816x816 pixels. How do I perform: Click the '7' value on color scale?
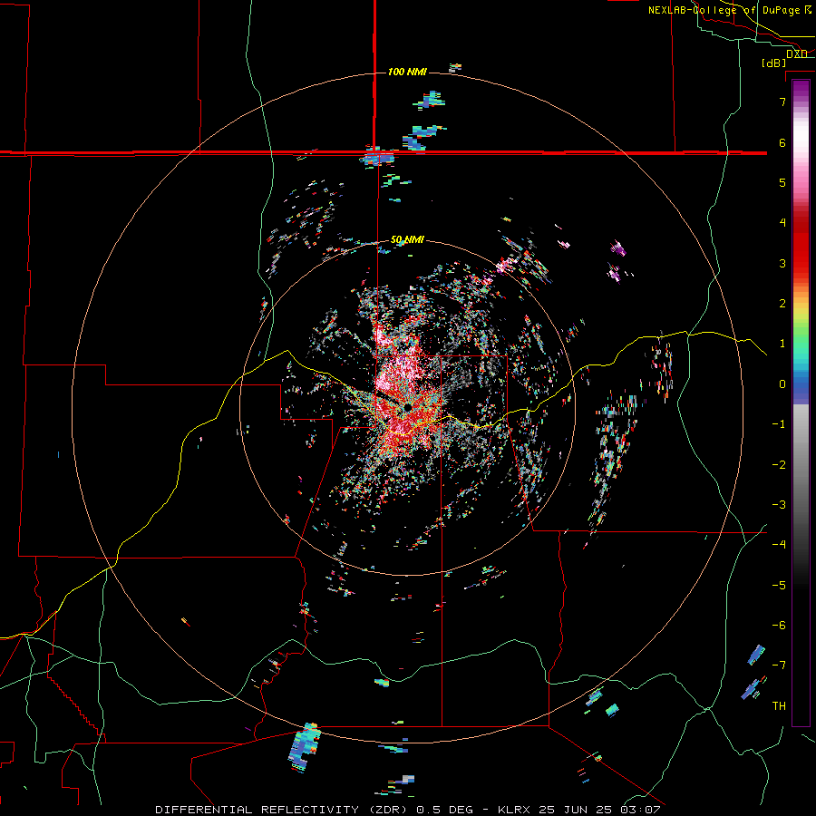782,102
